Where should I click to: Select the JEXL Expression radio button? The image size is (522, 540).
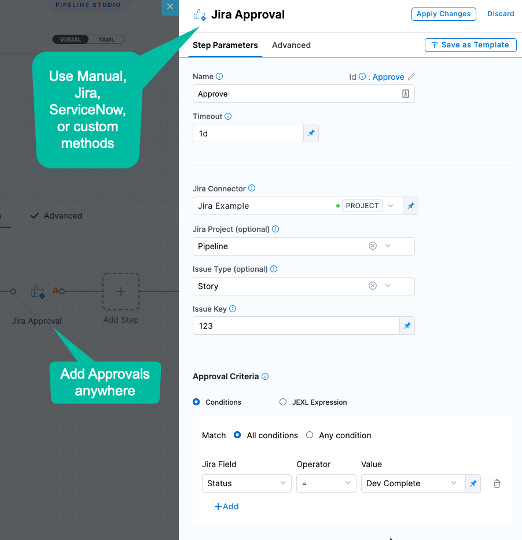[x=283, y=402]
